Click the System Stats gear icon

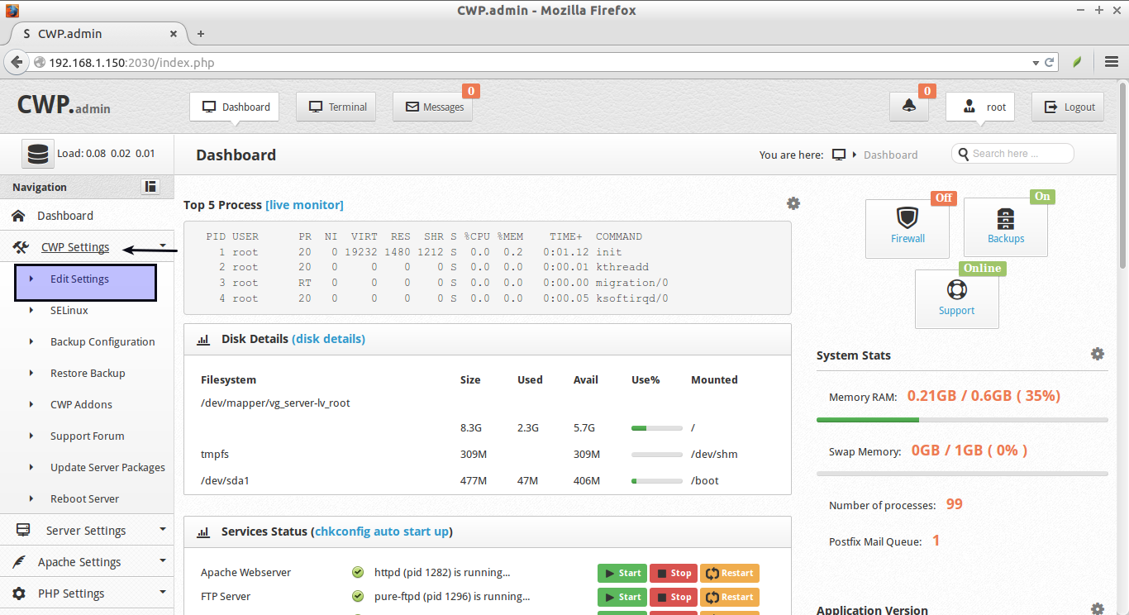1097,354
